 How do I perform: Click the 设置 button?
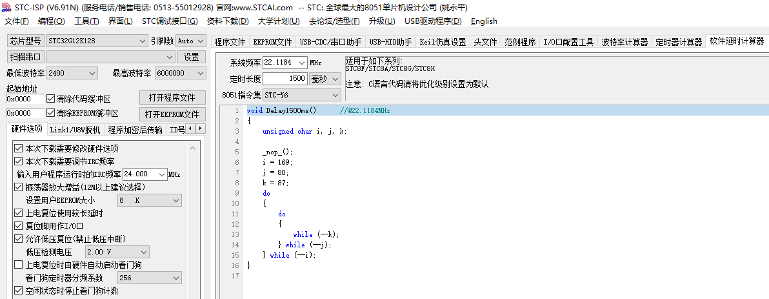coord(191,57)
